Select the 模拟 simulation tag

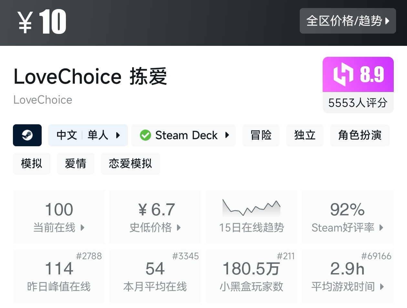32,164
